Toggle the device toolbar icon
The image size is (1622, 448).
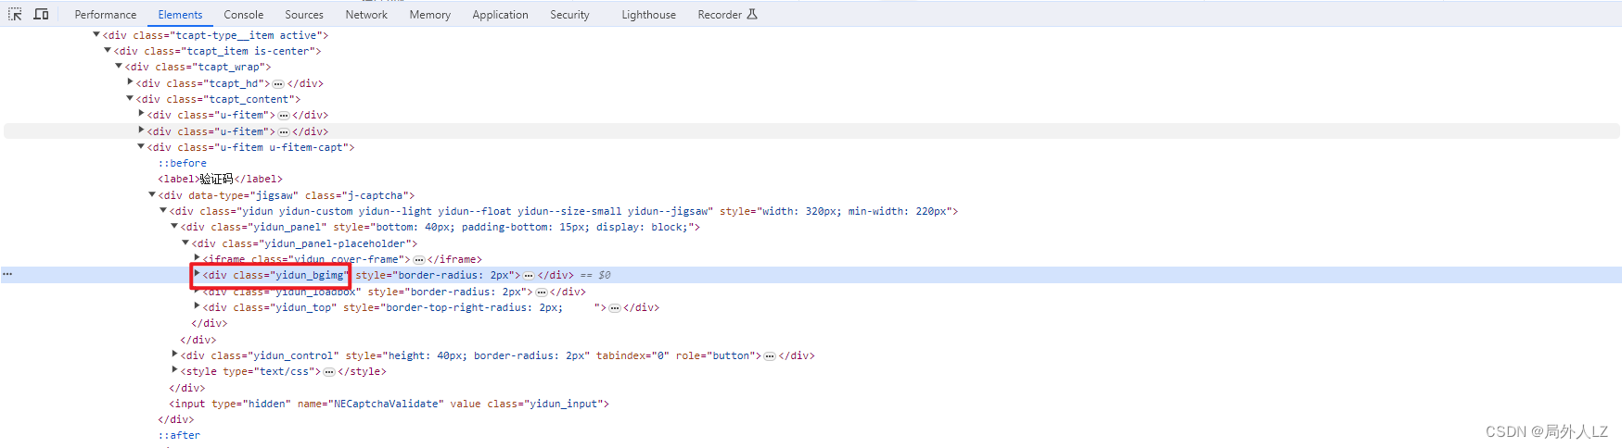[x=41, y=14]
